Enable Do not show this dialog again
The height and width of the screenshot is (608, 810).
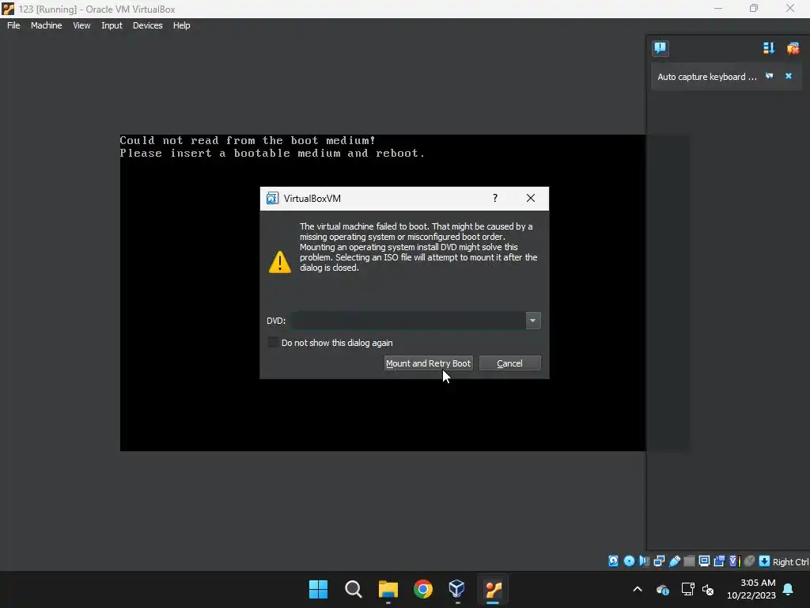coord(273,342)
